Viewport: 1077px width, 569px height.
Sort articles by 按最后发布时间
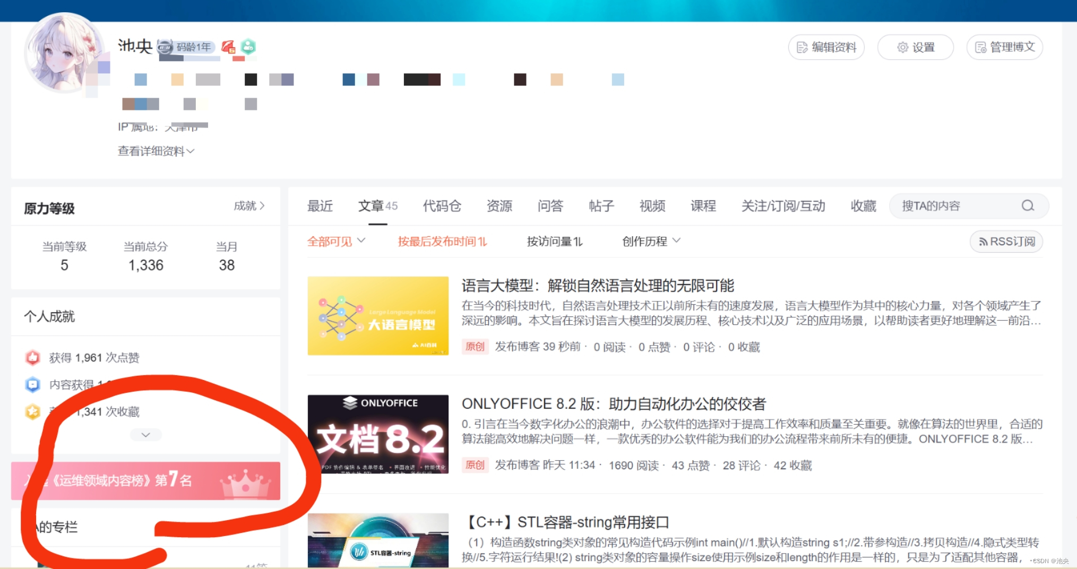click(x=442, y=242)
